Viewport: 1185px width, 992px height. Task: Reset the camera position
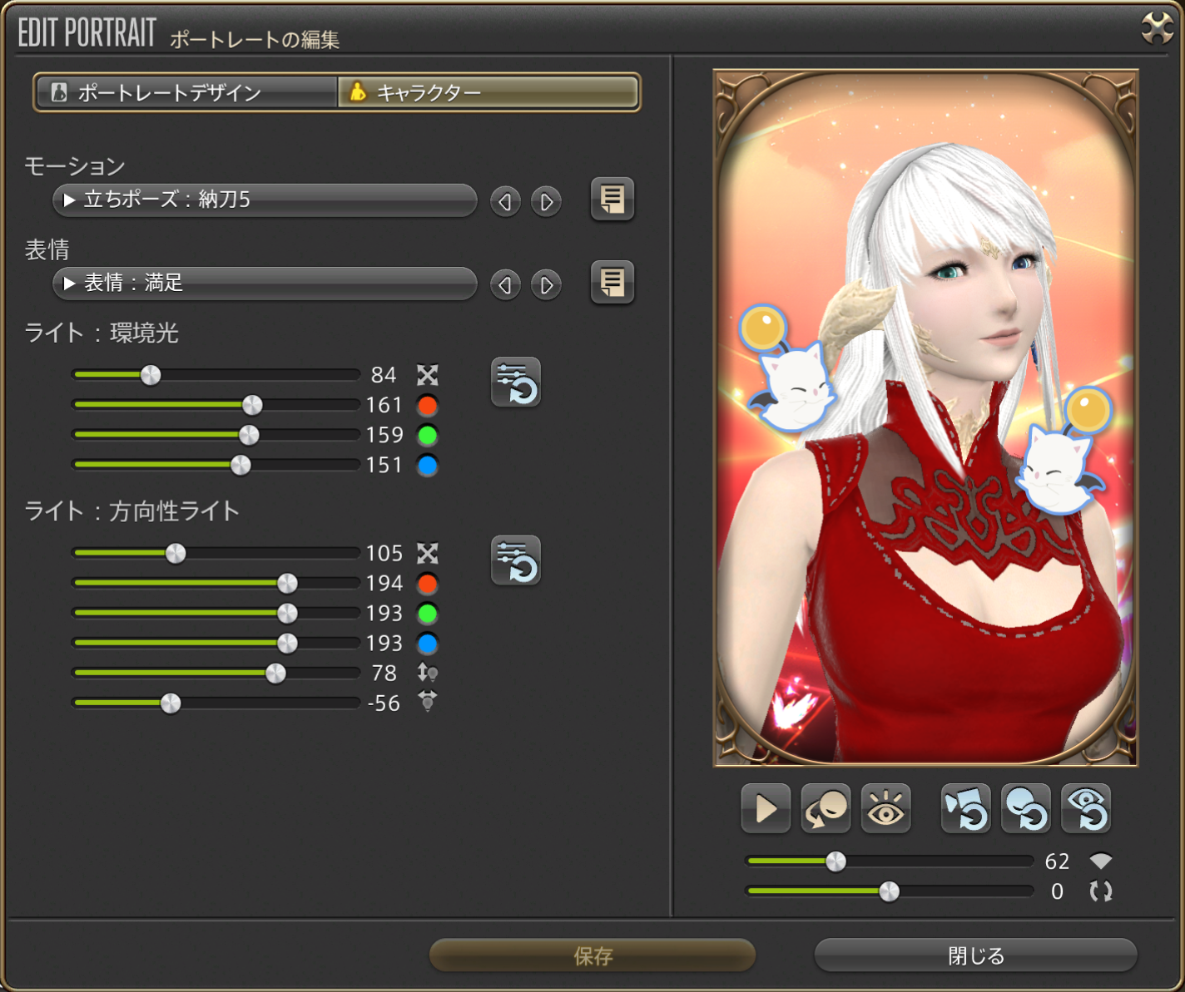click(965, 808)
